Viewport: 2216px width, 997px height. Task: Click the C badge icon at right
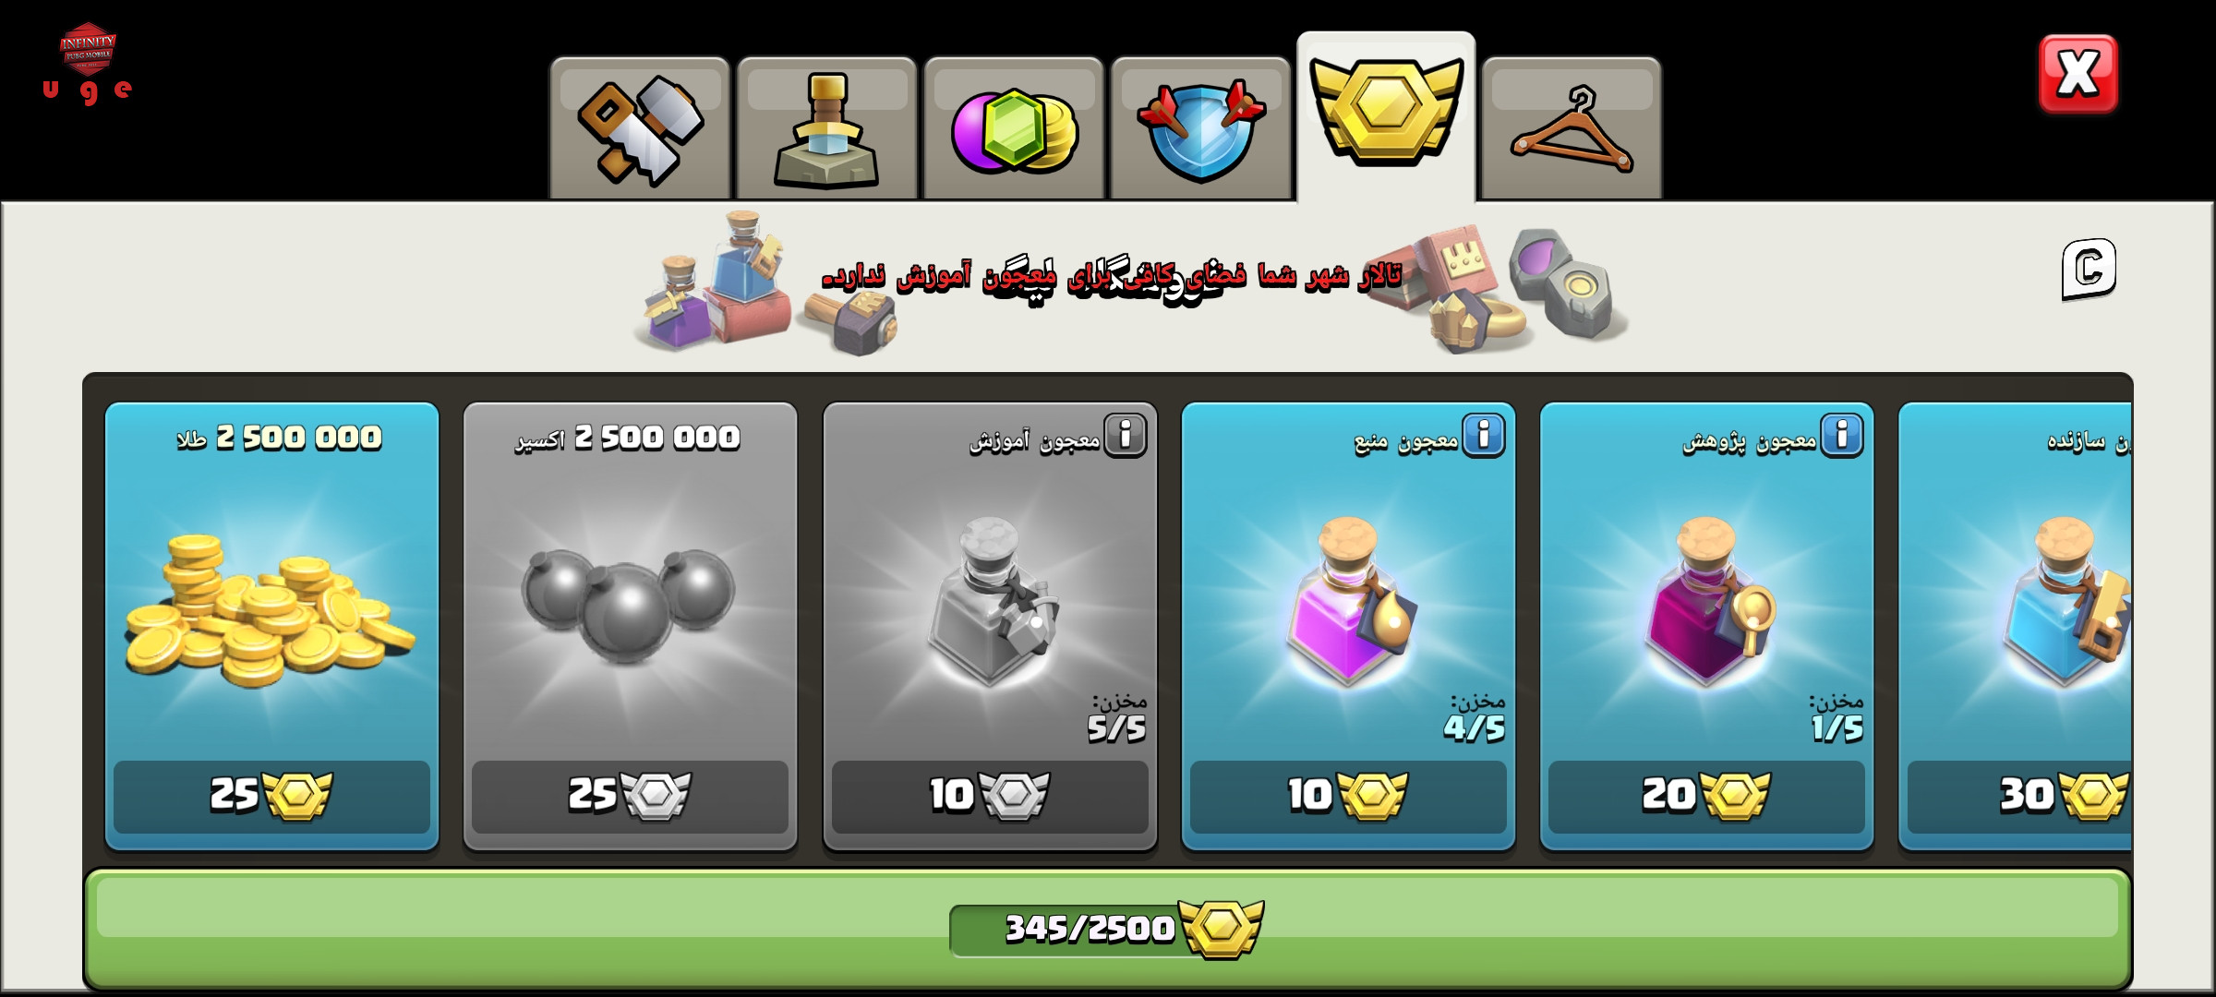point(2089,270)
